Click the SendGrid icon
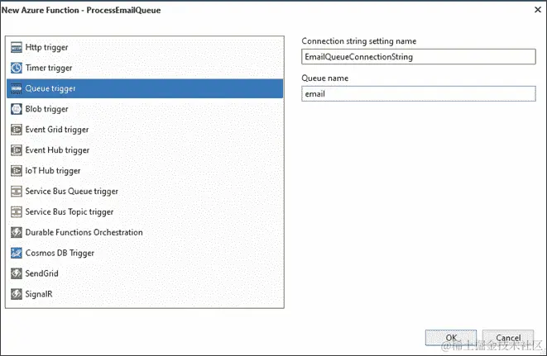This screenshot has height=356, width=547. click(x=16, y=273)
